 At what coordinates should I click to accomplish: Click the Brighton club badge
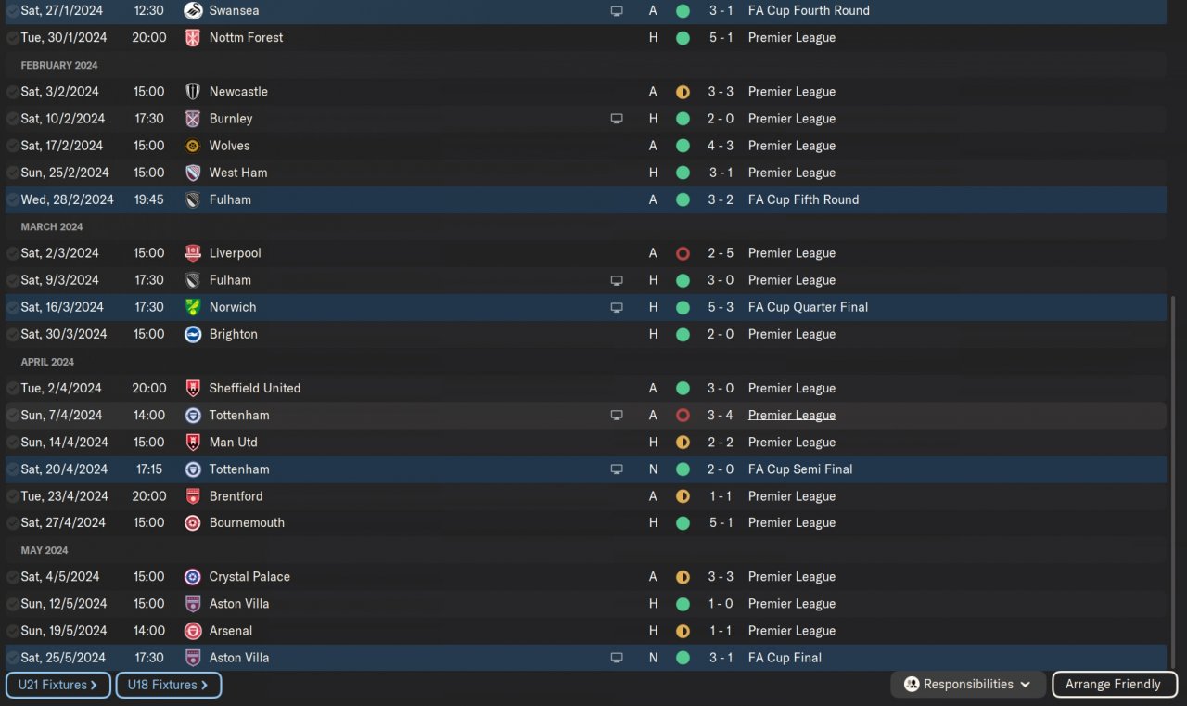point(193,334)
